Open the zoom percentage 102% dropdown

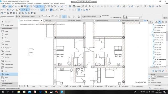(38, 86)
